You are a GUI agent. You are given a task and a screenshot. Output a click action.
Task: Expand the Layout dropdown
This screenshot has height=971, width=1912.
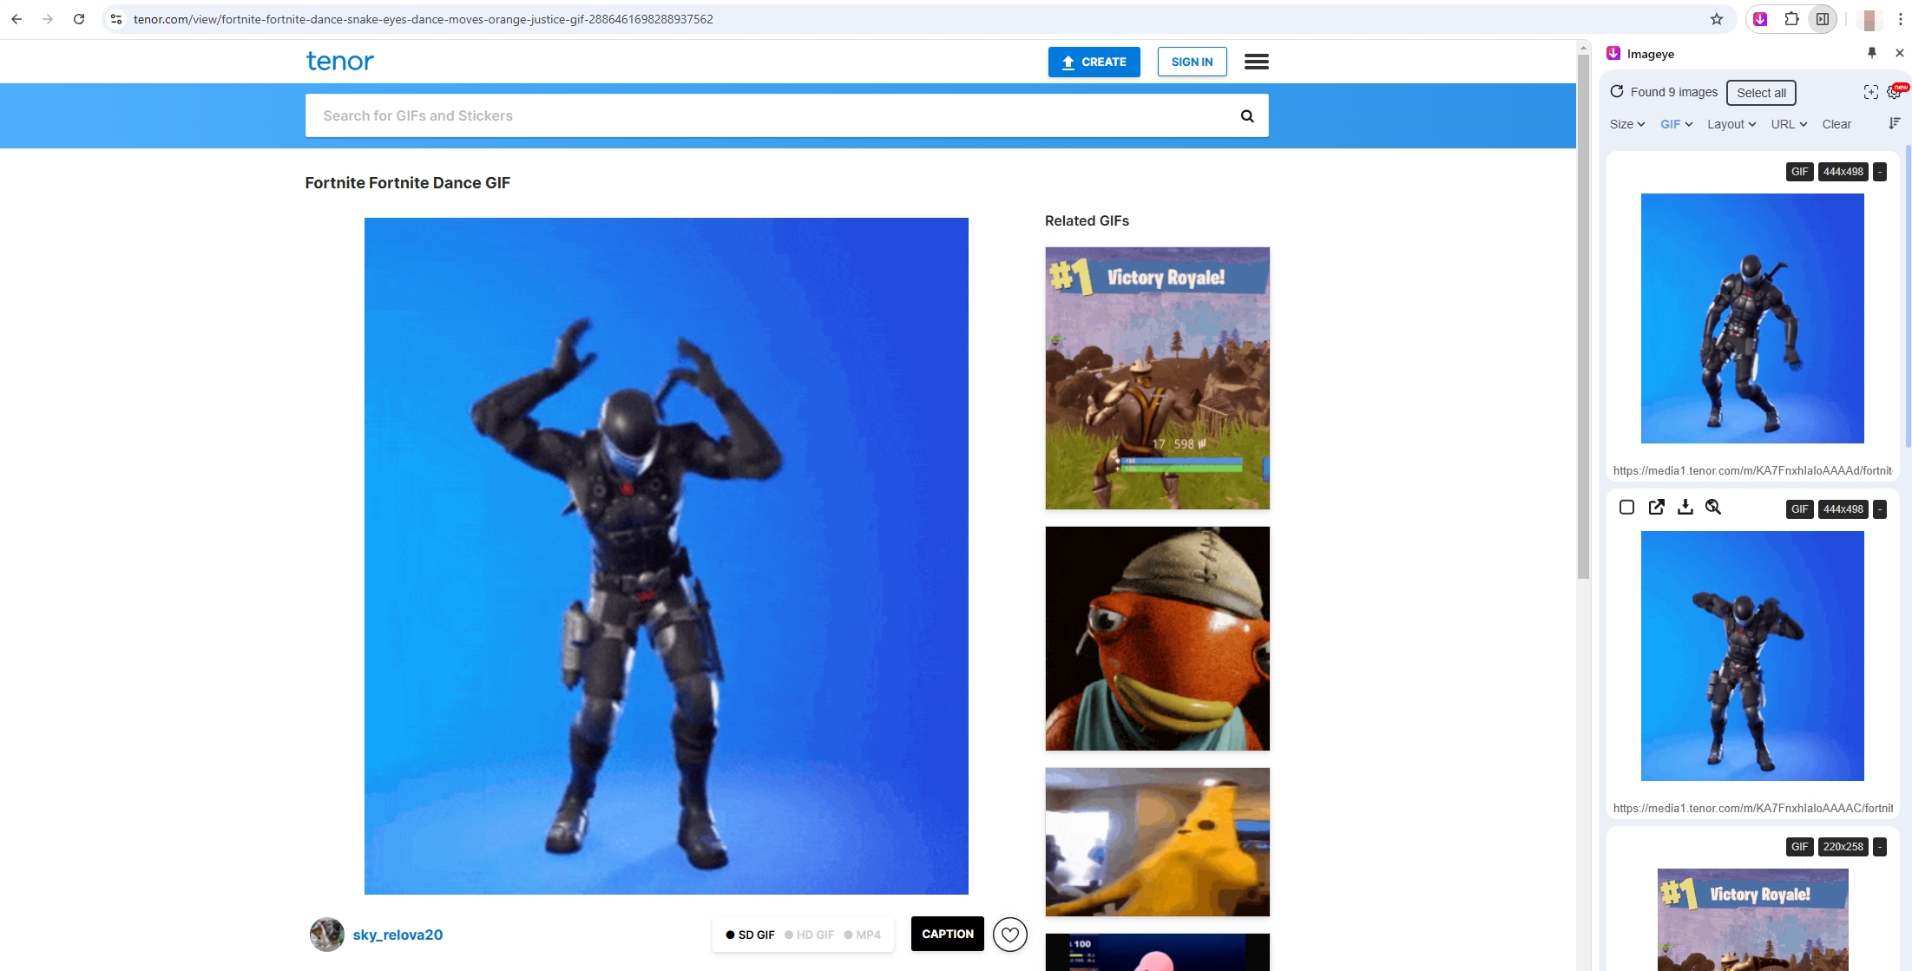coord(1731,124)
